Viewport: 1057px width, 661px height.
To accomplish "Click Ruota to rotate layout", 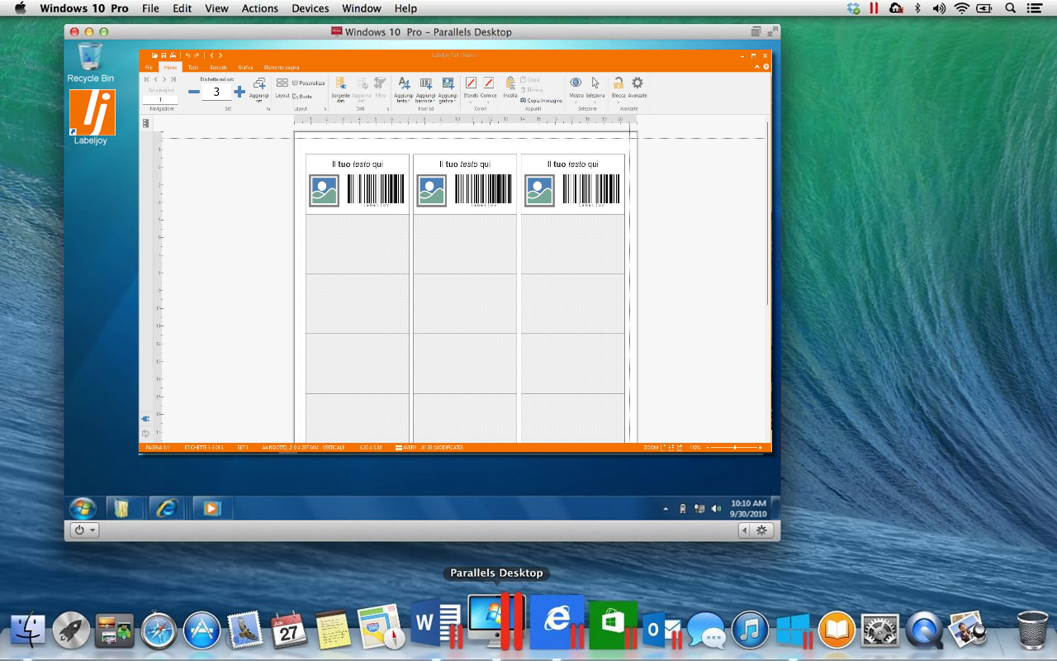I will tap(302, 97).
